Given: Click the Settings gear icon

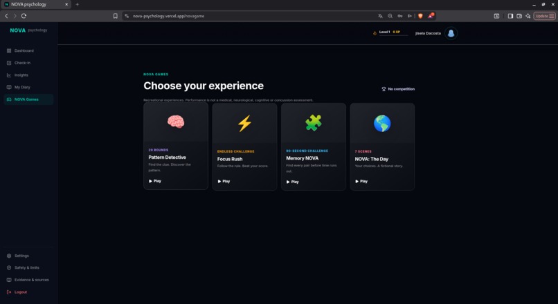Looking at the screenshot, I should 9,256.
